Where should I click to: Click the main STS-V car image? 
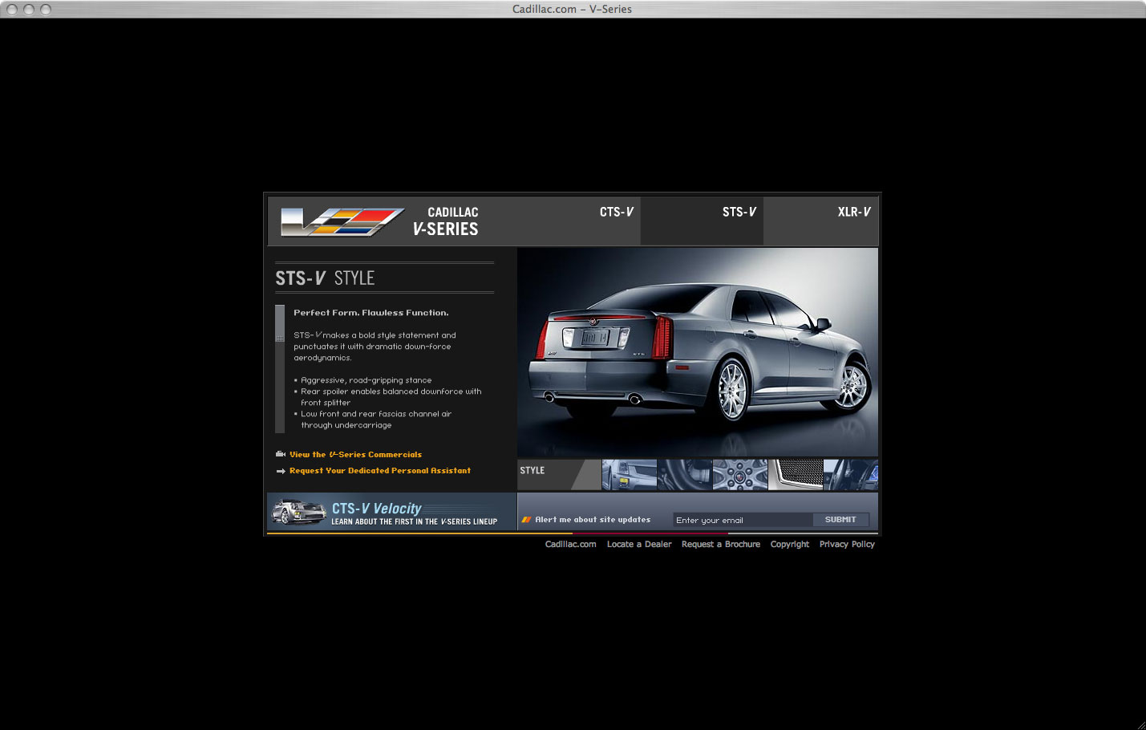[698, 352]
